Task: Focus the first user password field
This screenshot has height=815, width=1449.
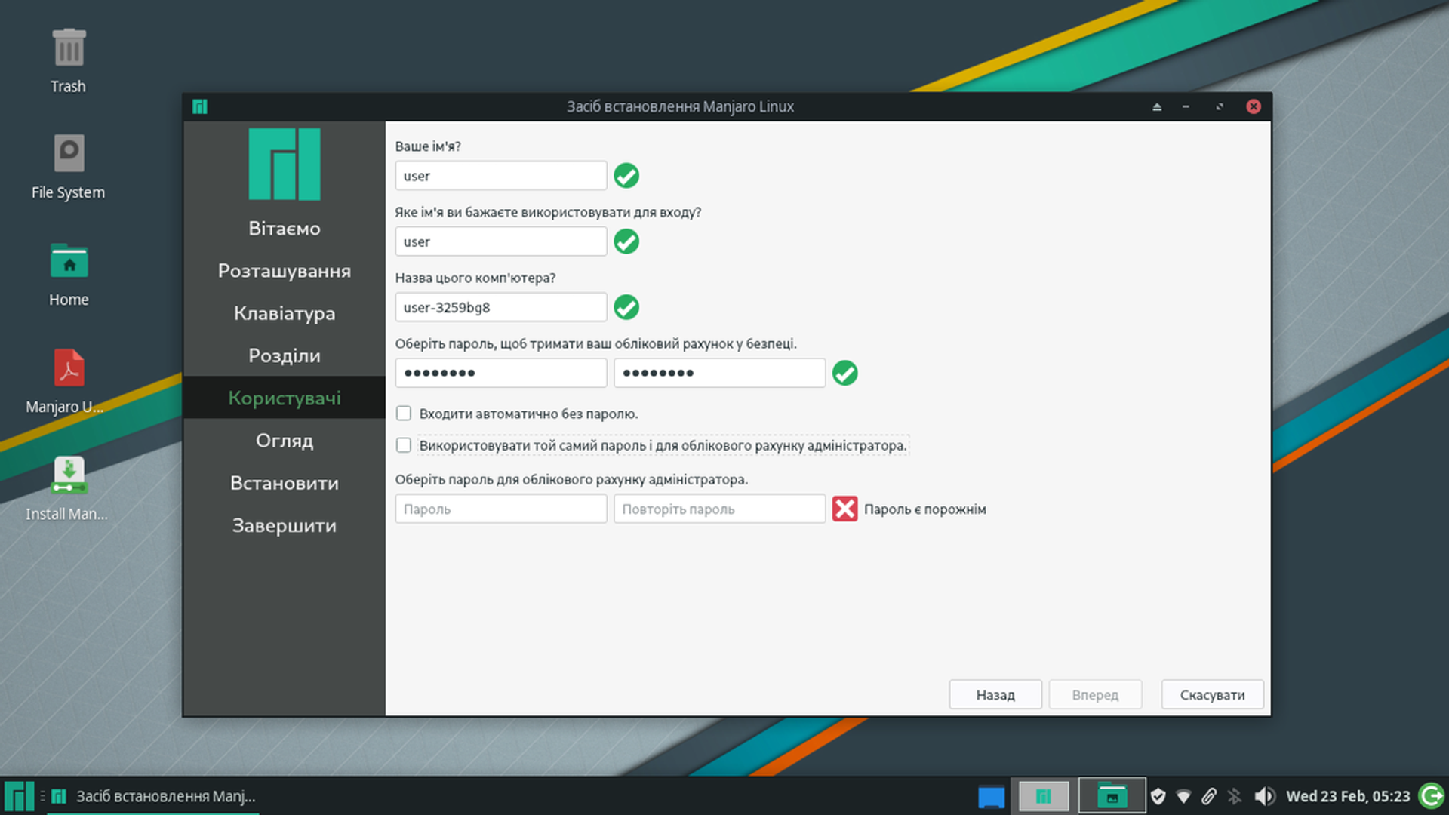Action: tap(501, 373)
